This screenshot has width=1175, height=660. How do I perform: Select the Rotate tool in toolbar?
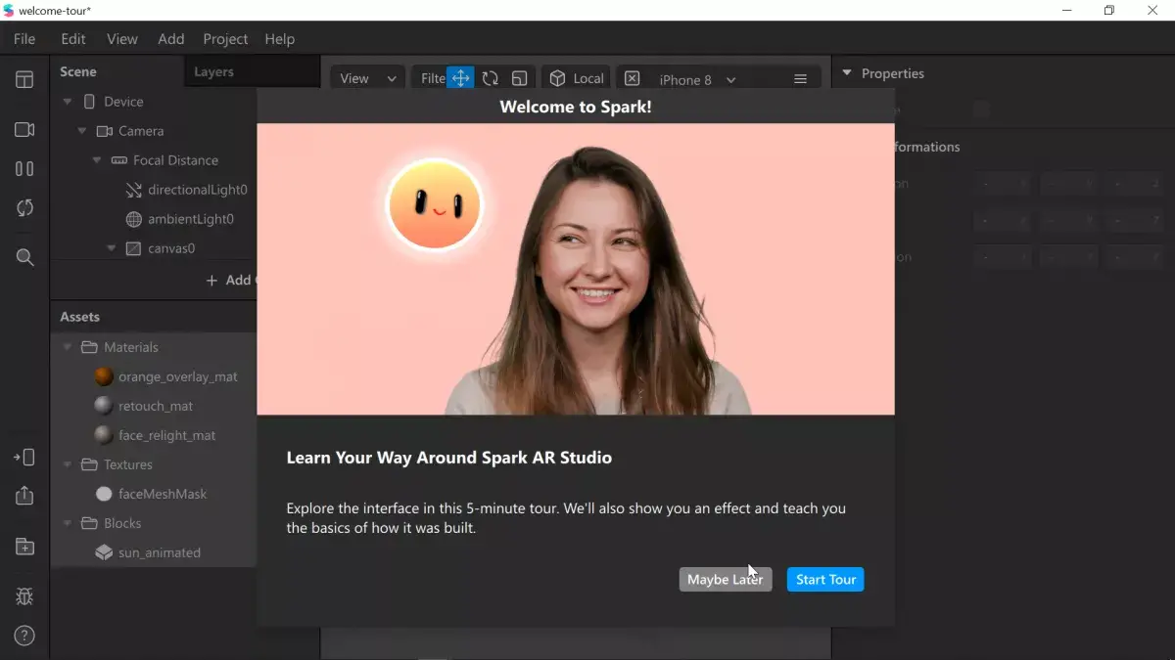[x=490, y=78]
